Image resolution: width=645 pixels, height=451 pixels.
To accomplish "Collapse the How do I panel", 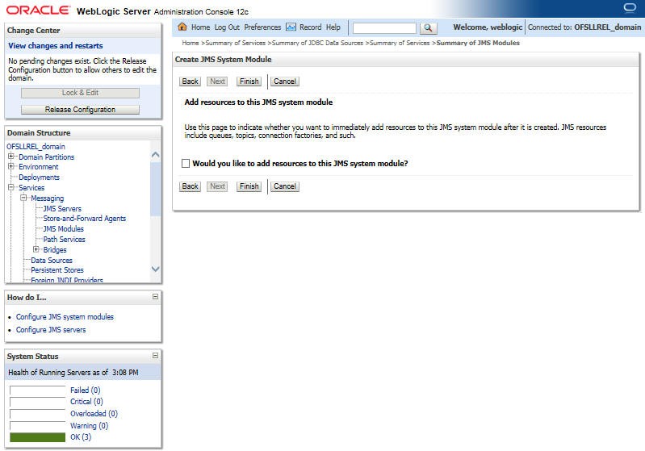I will [x=155, y=296].
